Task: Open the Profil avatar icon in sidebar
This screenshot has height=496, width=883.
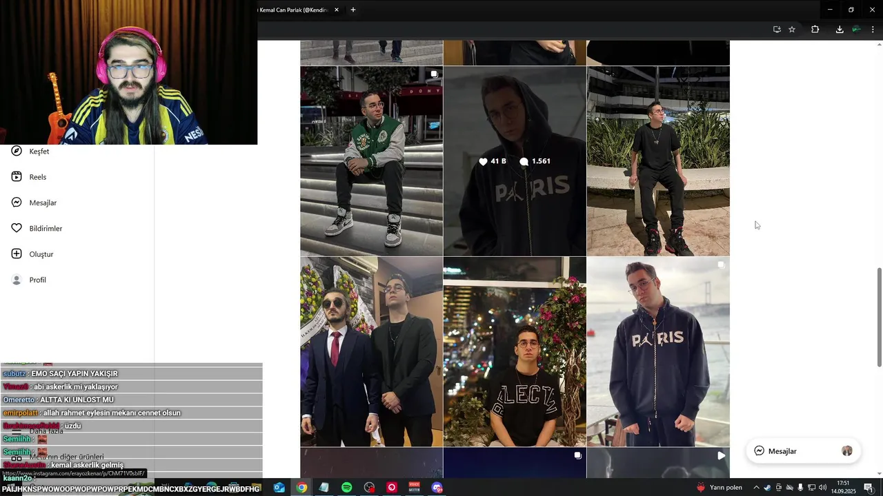Action: [17, 280]
